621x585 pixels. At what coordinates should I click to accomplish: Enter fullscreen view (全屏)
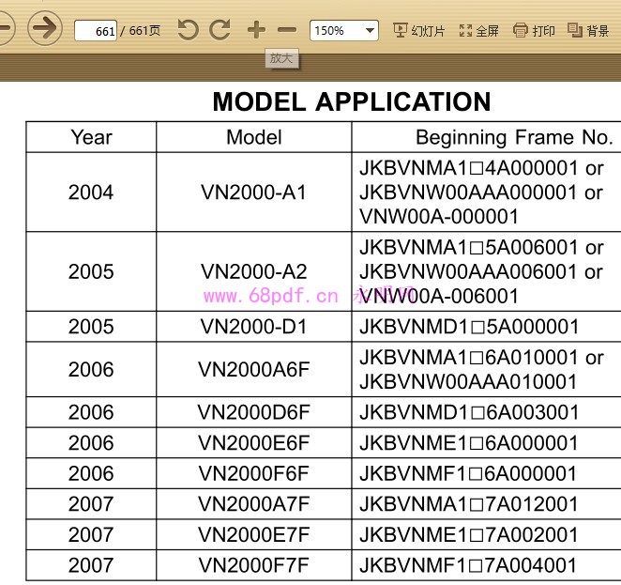pos(478,31)
